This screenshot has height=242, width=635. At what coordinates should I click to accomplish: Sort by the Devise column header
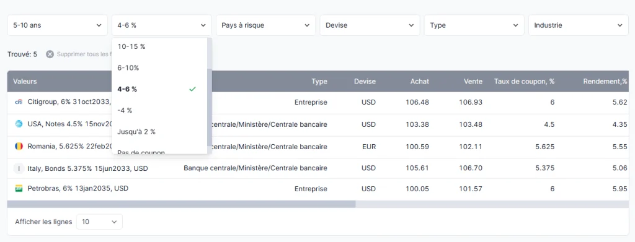[365, 81]
